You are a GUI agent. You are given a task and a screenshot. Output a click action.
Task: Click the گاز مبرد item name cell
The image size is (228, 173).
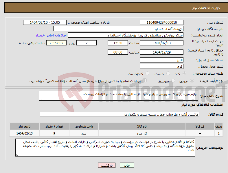click(142, 133)
